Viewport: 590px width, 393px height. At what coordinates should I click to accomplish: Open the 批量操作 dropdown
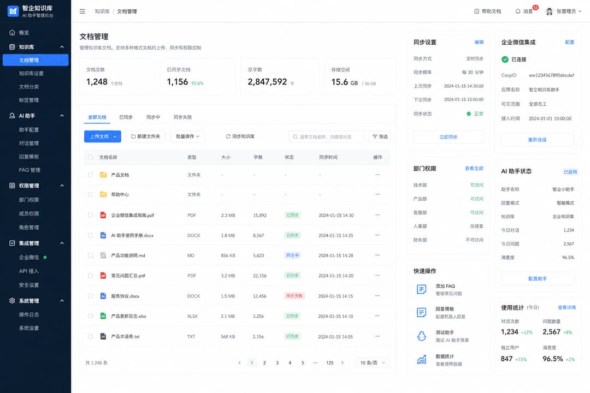point(187,136)
